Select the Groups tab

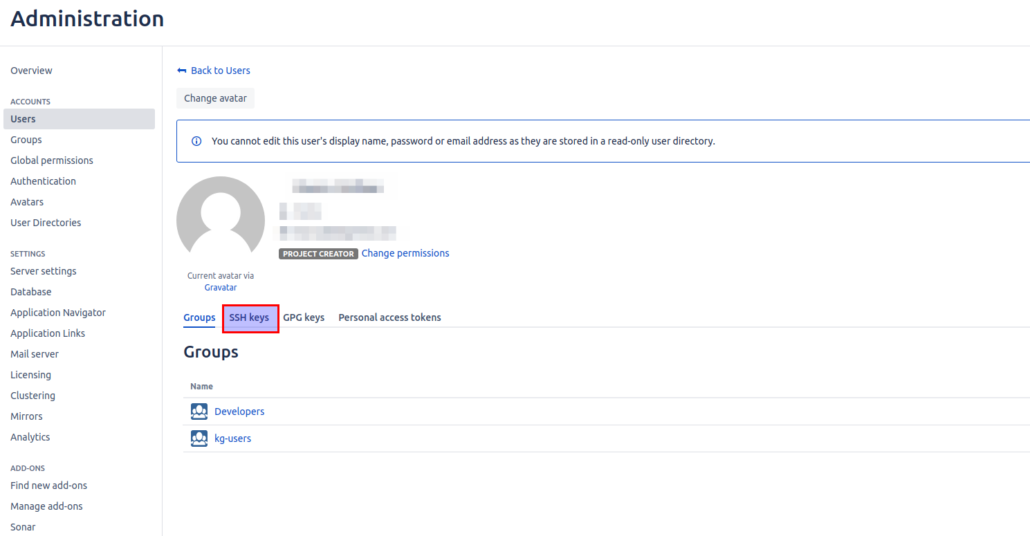[x=199, y=317]
